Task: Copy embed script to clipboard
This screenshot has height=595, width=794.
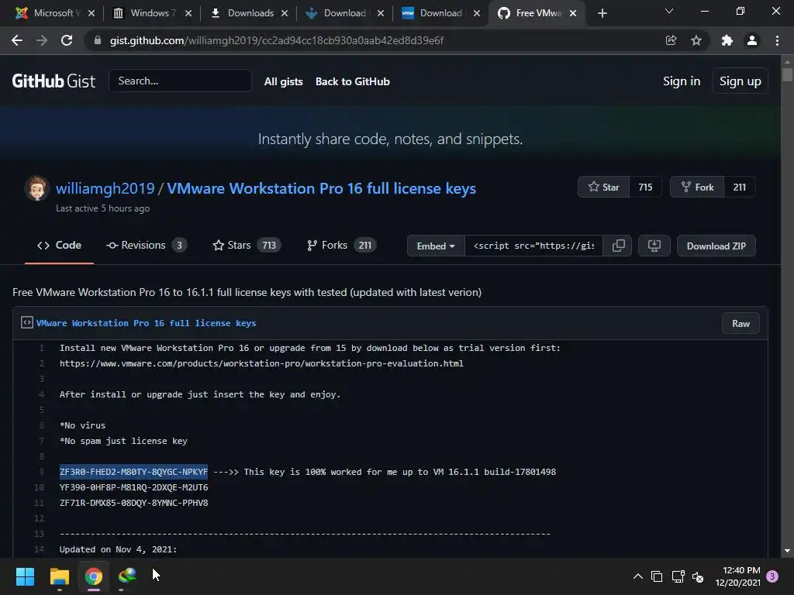Action: (618, 246)
